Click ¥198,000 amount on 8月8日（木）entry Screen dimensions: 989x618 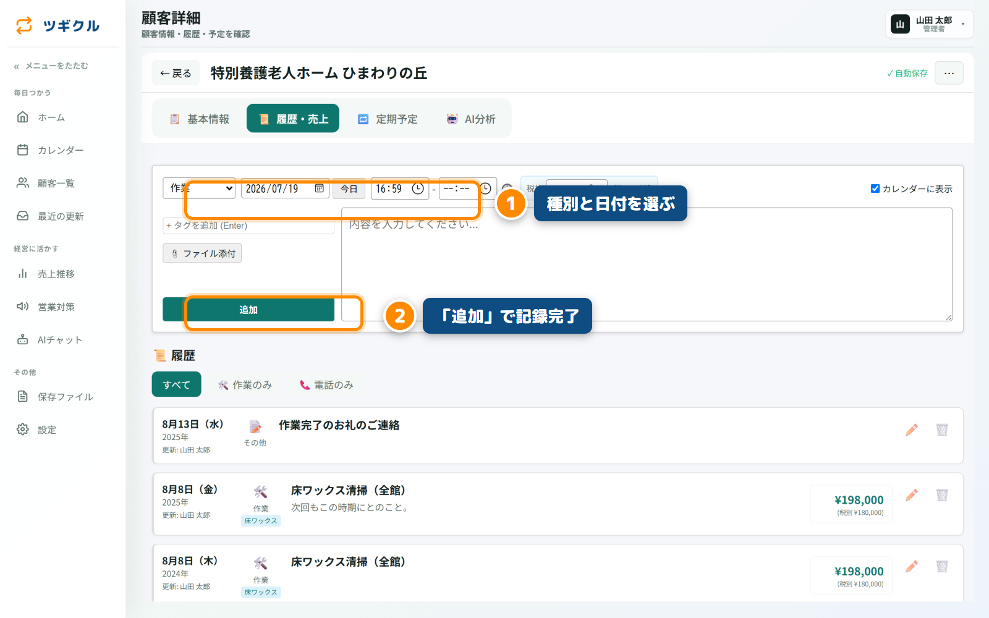[859, 572]
